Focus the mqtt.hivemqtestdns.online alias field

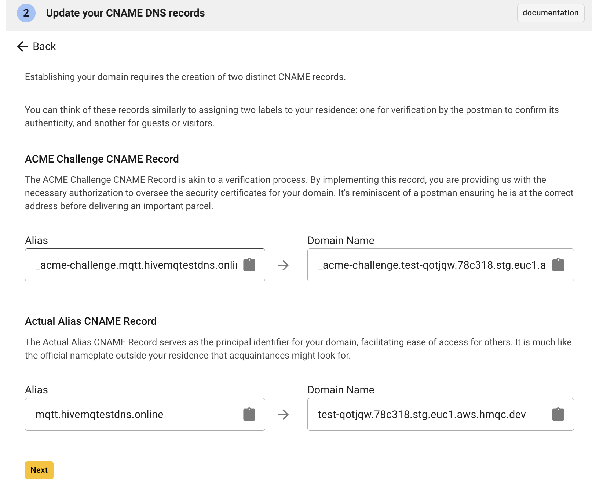[145, 414]
